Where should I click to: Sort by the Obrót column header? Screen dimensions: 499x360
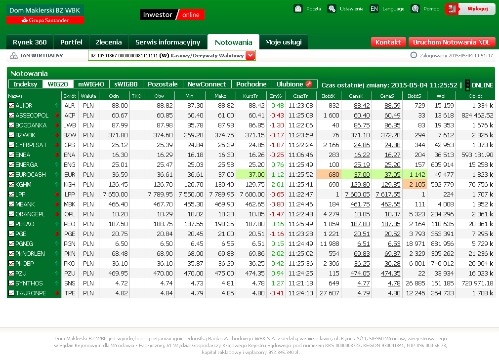pos(475,96)
